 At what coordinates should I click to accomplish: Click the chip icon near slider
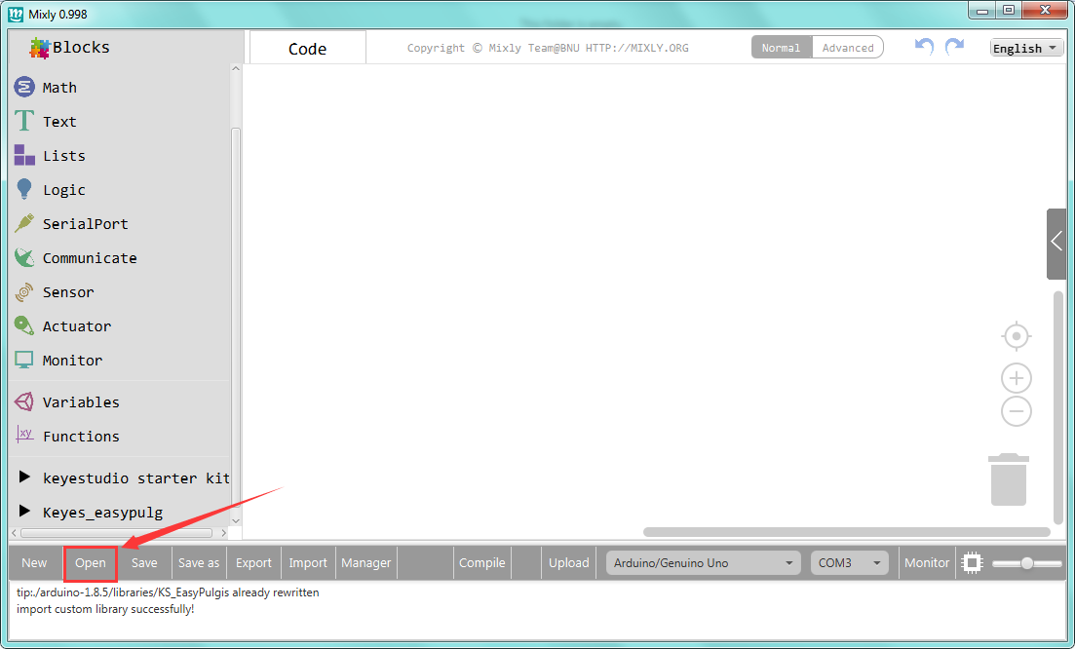click(x=972, y=563)
